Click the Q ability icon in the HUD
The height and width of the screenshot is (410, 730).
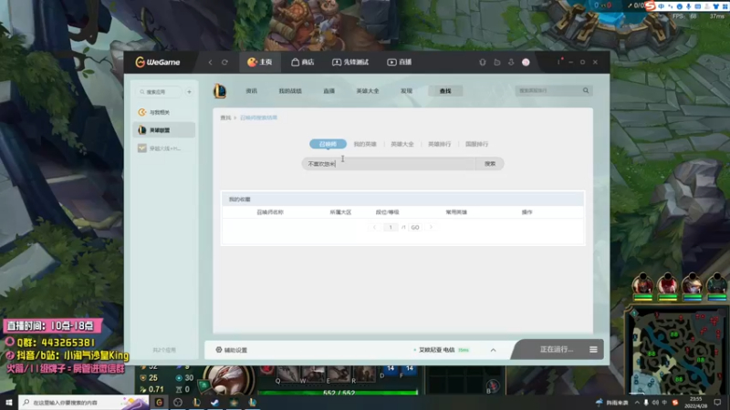[x=287, y=374]
